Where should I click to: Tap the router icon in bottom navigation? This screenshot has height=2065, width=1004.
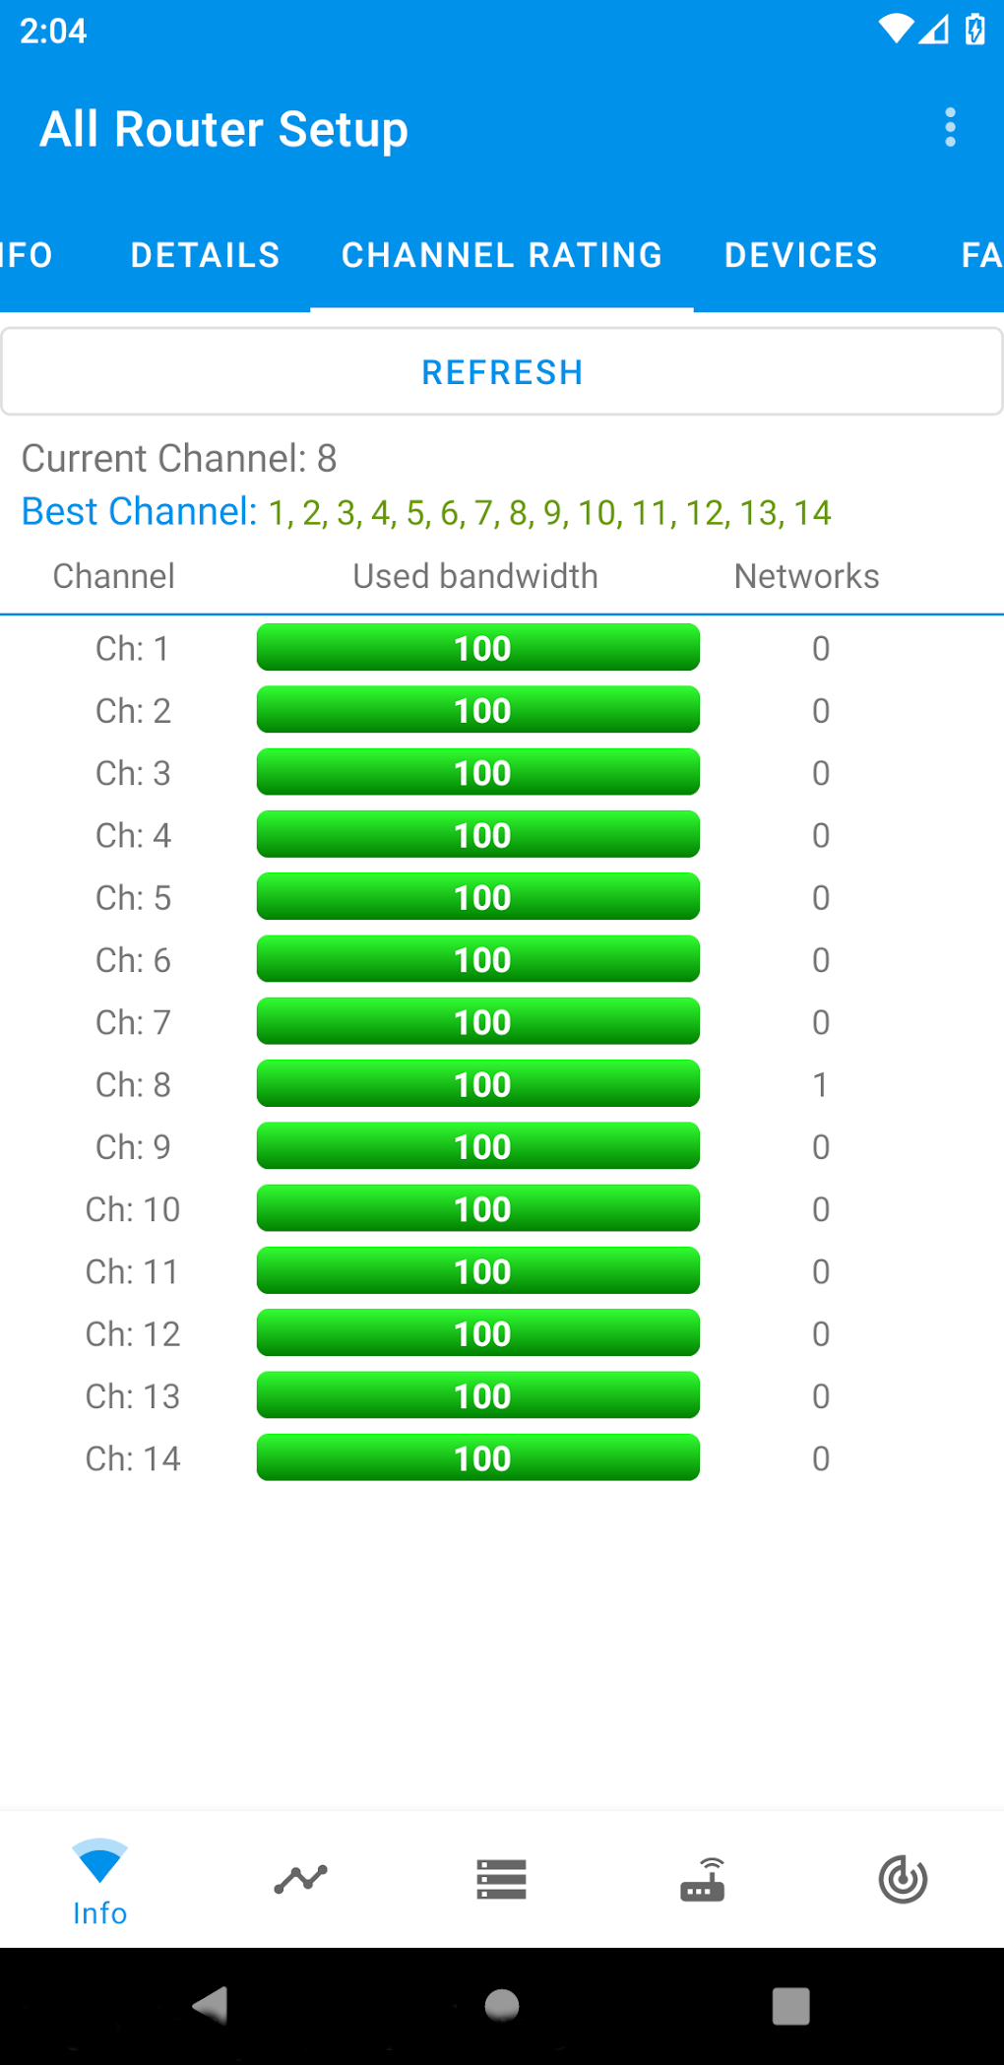tap(702, 1879)
